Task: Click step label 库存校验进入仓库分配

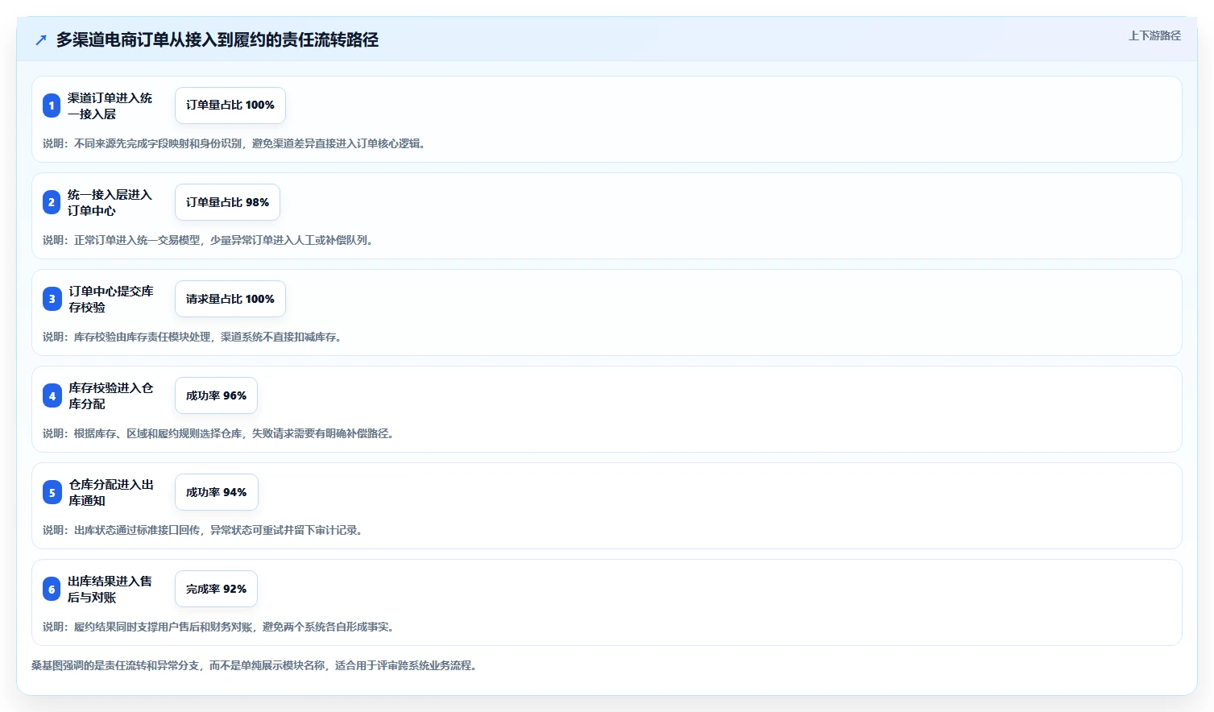Action: pyautogui.click(x=110, y=395)
